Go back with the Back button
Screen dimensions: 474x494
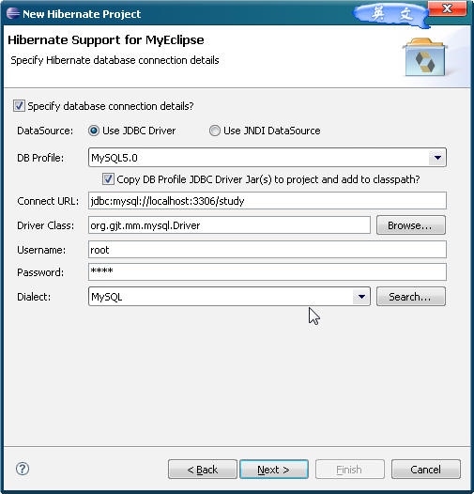[203, 469]
